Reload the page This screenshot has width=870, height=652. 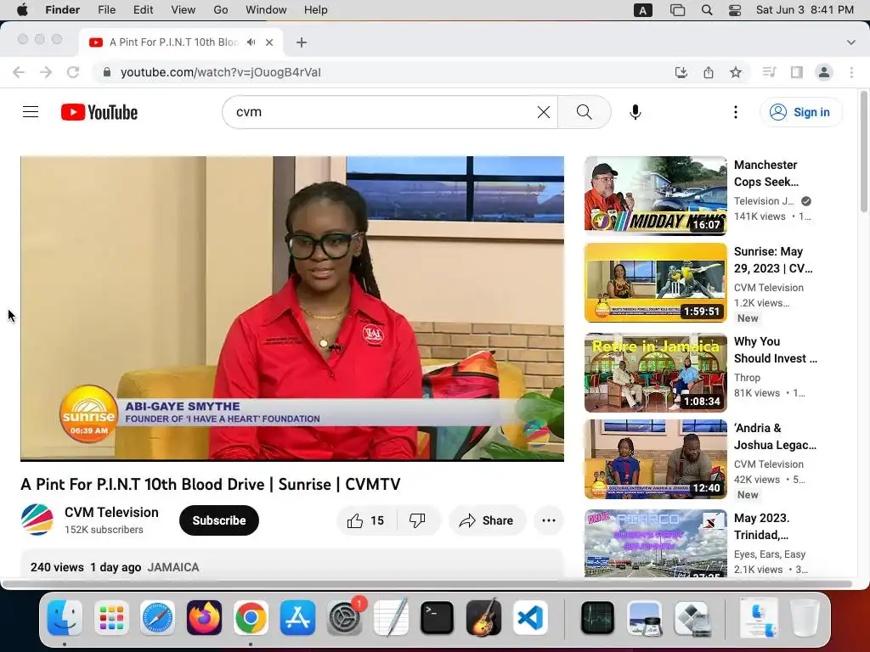tap(73, 72)
